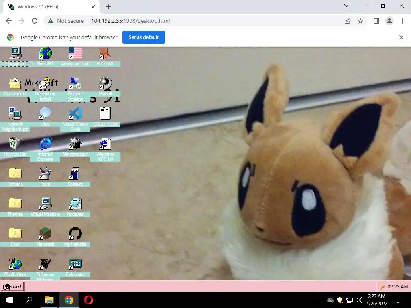This screenshot has width=411, height=308.
Task: Open Alabama KFC.url shortcut
Action: tap(105, 144)
